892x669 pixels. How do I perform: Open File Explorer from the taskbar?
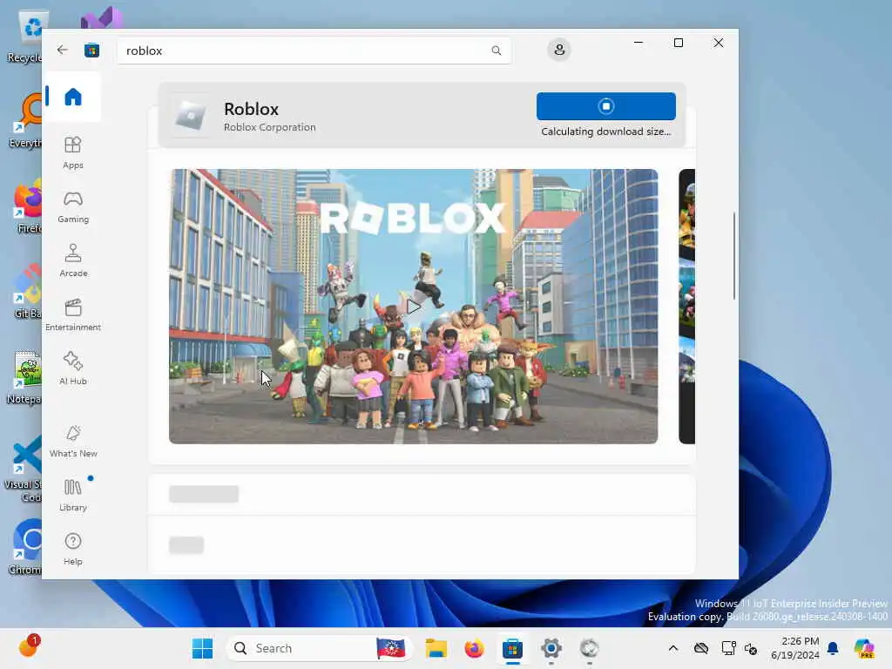click(436, 648)
